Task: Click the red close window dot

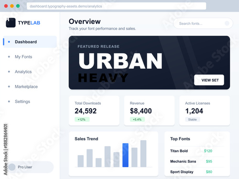Action: pos(6,6)
